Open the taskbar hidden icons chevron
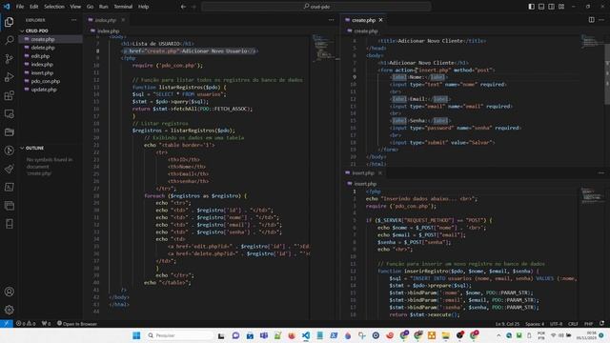610x343 pixels. pos(498,335)
